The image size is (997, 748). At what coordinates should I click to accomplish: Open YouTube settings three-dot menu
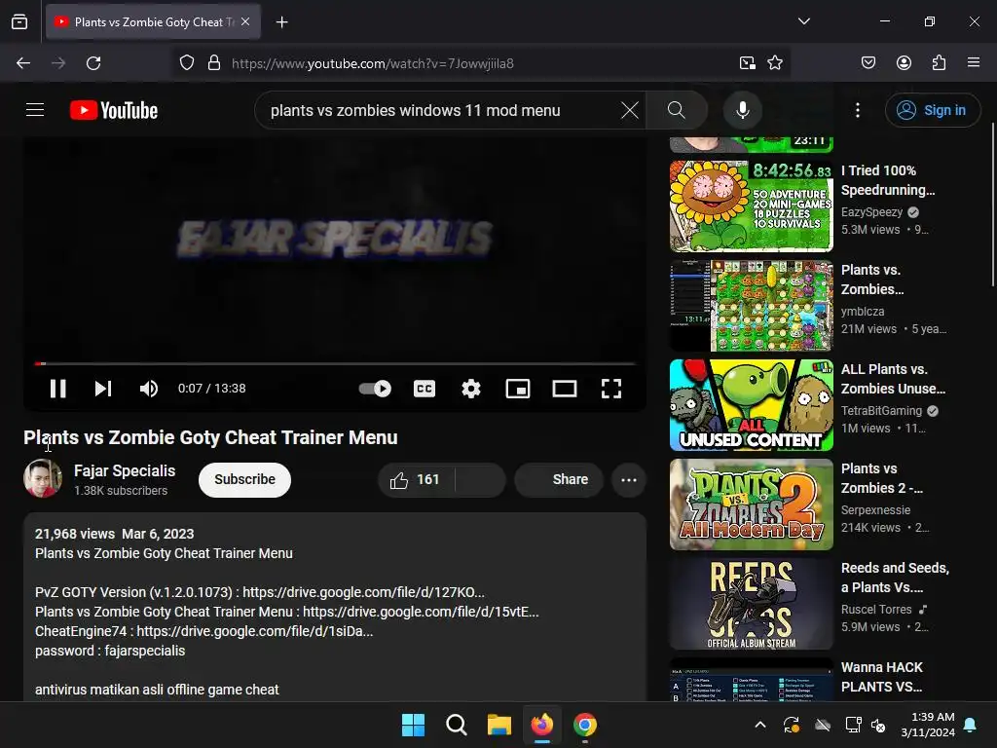[x=858, y=110]
